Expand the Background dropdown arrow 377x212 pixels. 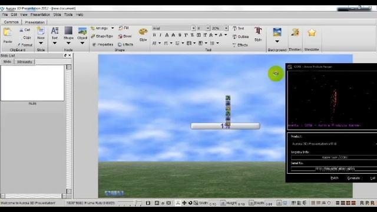click(277, 42)
